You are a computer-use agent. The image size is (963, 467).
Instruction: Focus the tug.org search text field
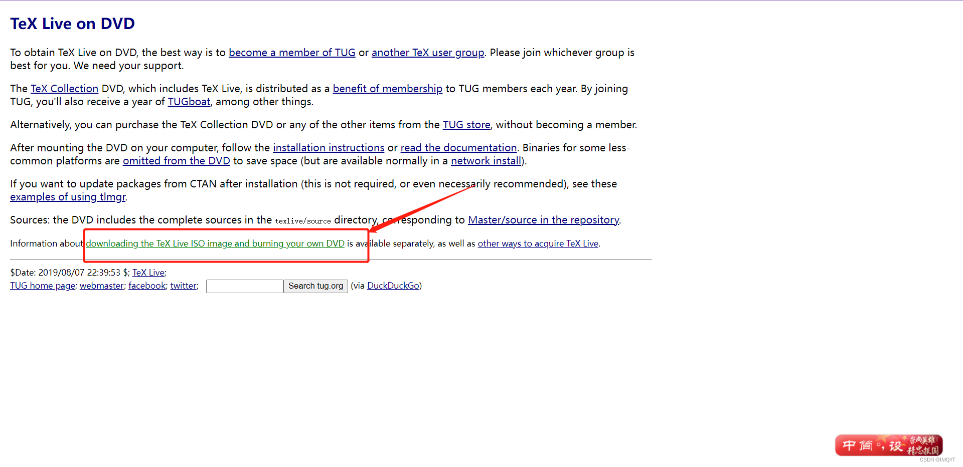click(245, 286)
